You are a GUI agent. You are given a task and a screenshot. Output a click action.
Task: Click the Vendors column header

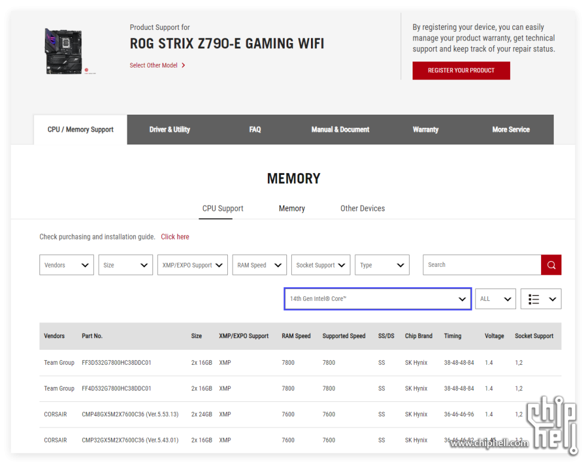[54, 336]
